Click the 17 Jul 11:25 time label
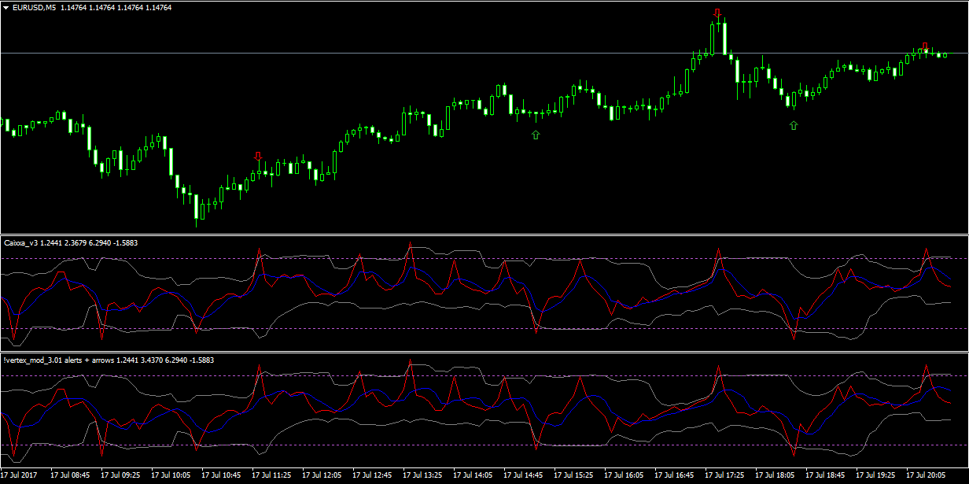969x484 pixels. (271, 475)
